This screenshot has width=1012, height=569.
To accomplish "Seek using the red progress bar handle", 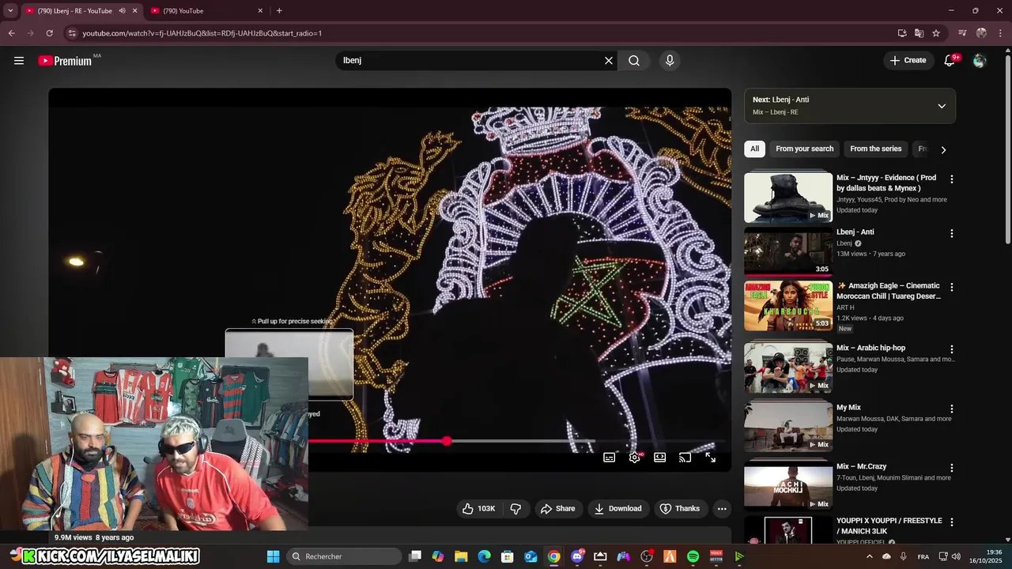I will pyautogui.click(x=447, y=441).
